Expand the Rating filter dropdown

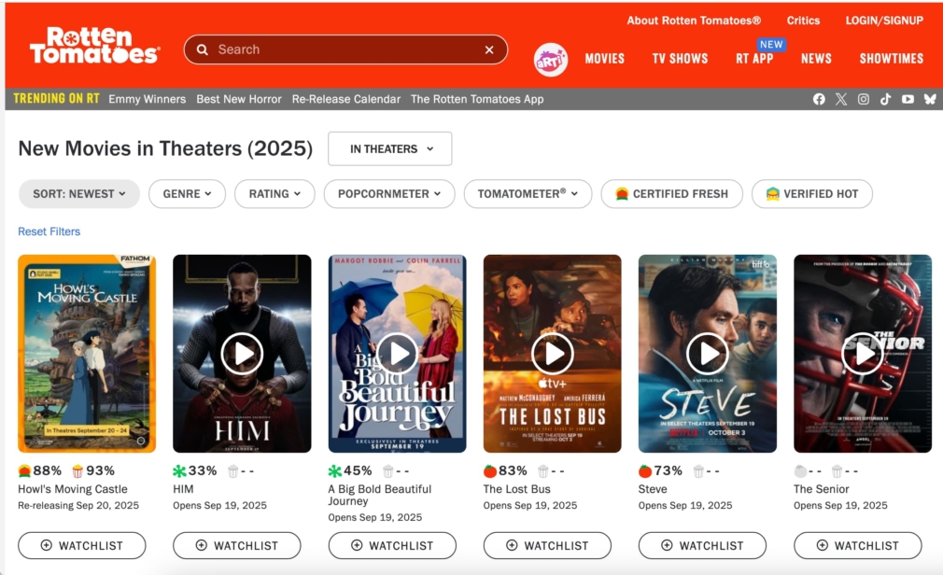click(274, 193)
